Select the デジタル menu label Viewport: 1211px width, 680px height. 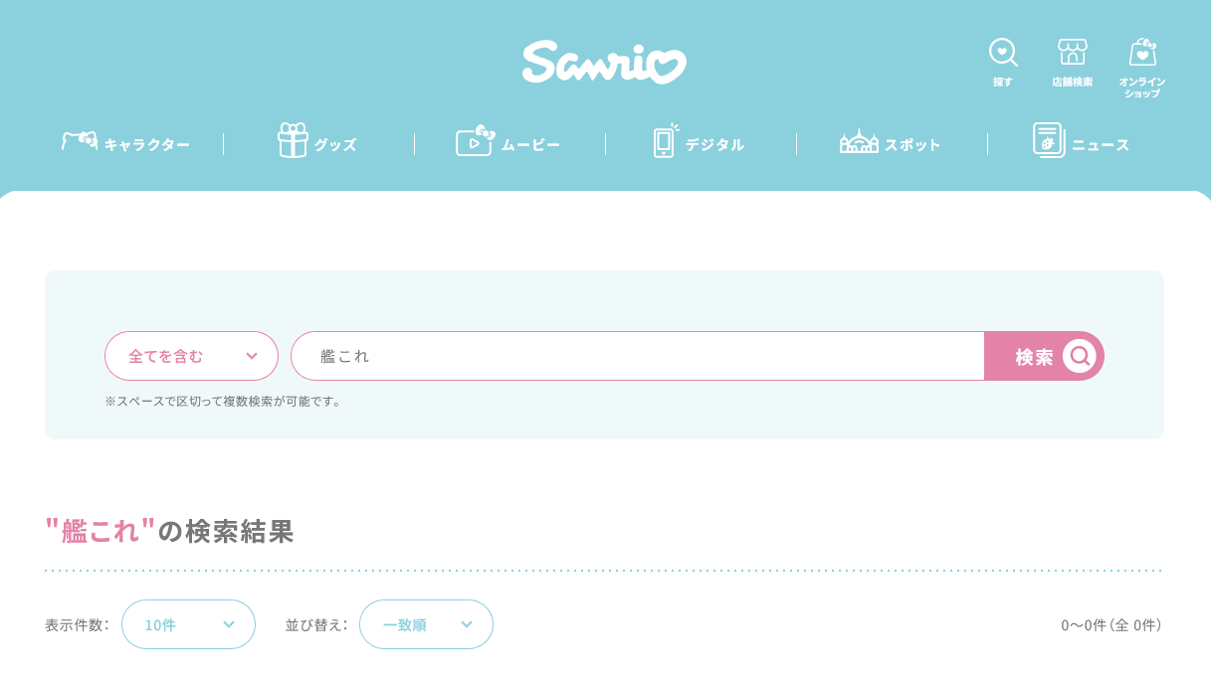point(714,145)
